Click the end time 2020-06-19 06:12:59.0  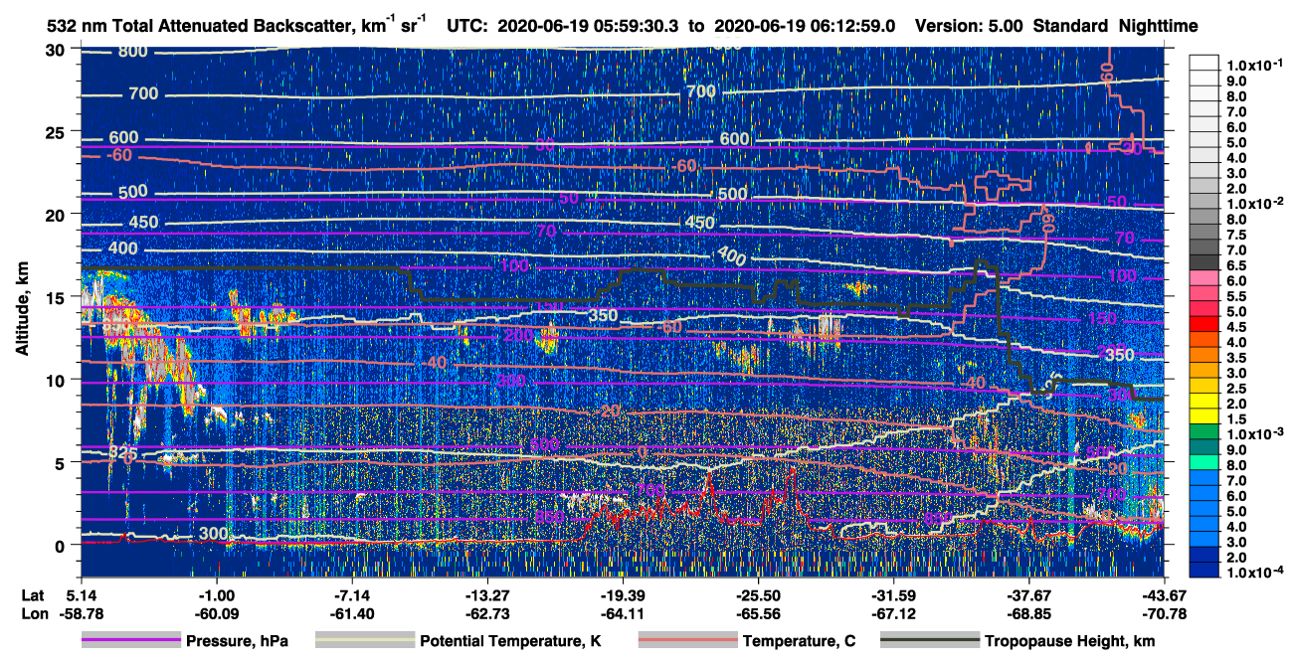click(x=807, y=27)
